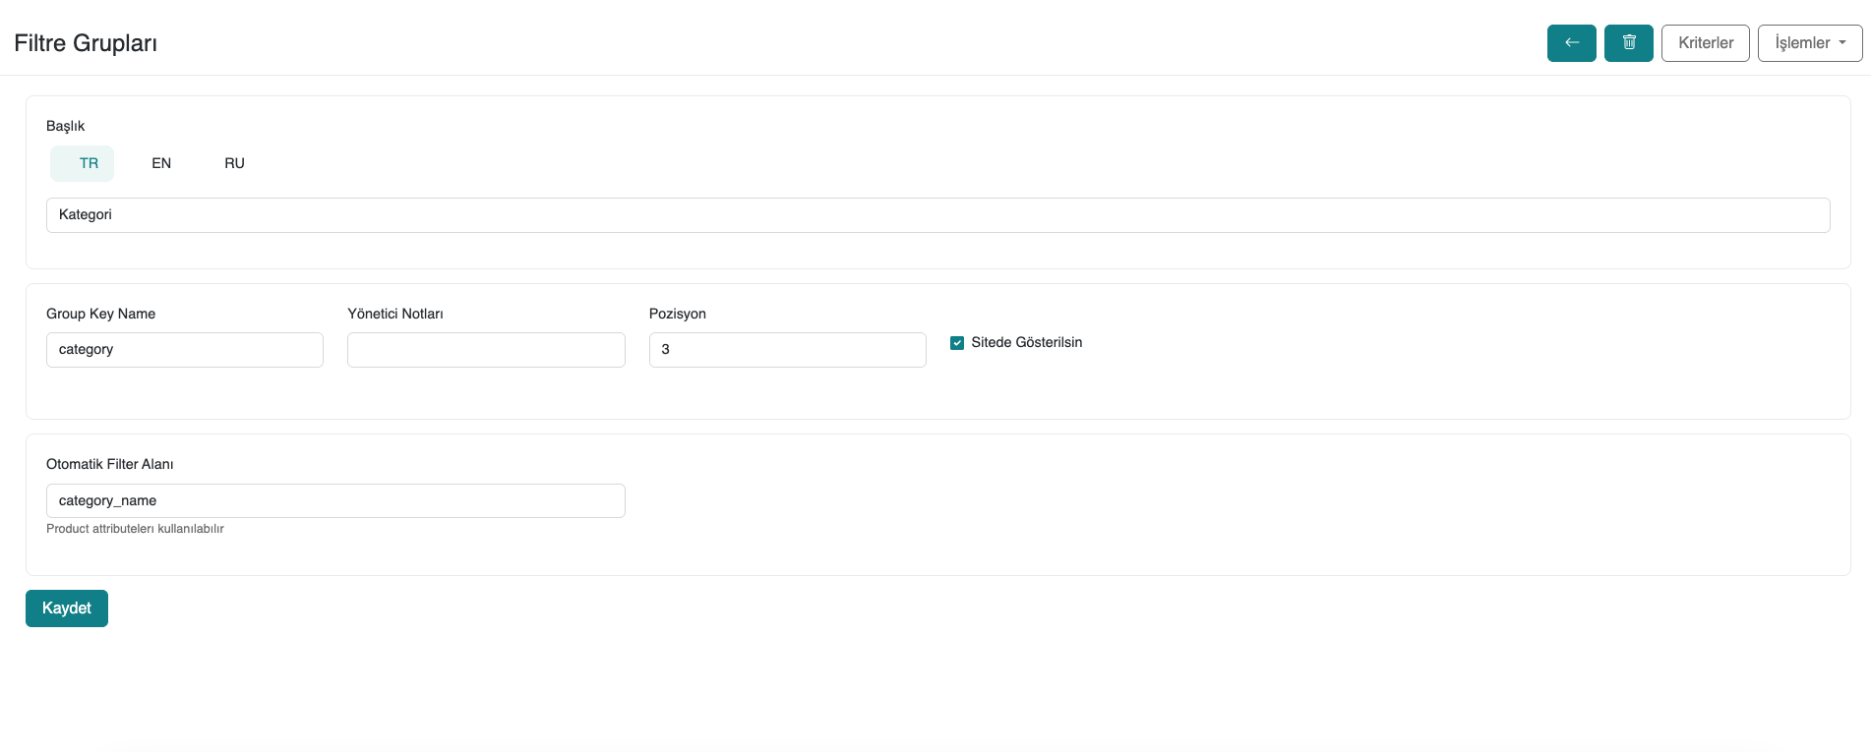Click the Otomatik Filter Alanı input

[335, 500]
